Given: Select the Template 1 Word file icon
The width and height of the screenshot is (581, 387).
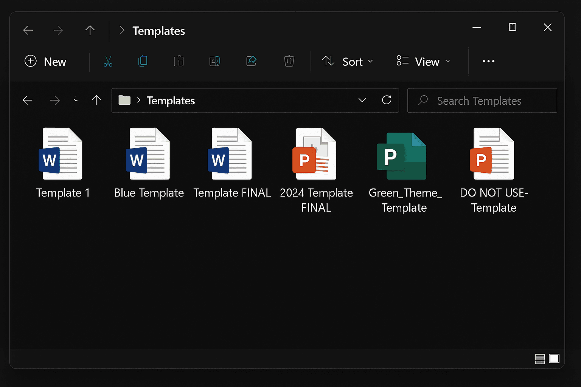Looking at the screenshot, I should coord(61,154).
